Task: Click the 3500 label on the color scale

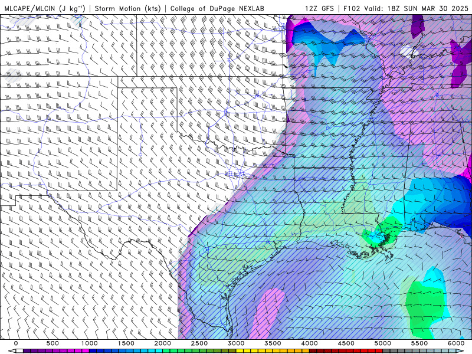Action: 273,343
